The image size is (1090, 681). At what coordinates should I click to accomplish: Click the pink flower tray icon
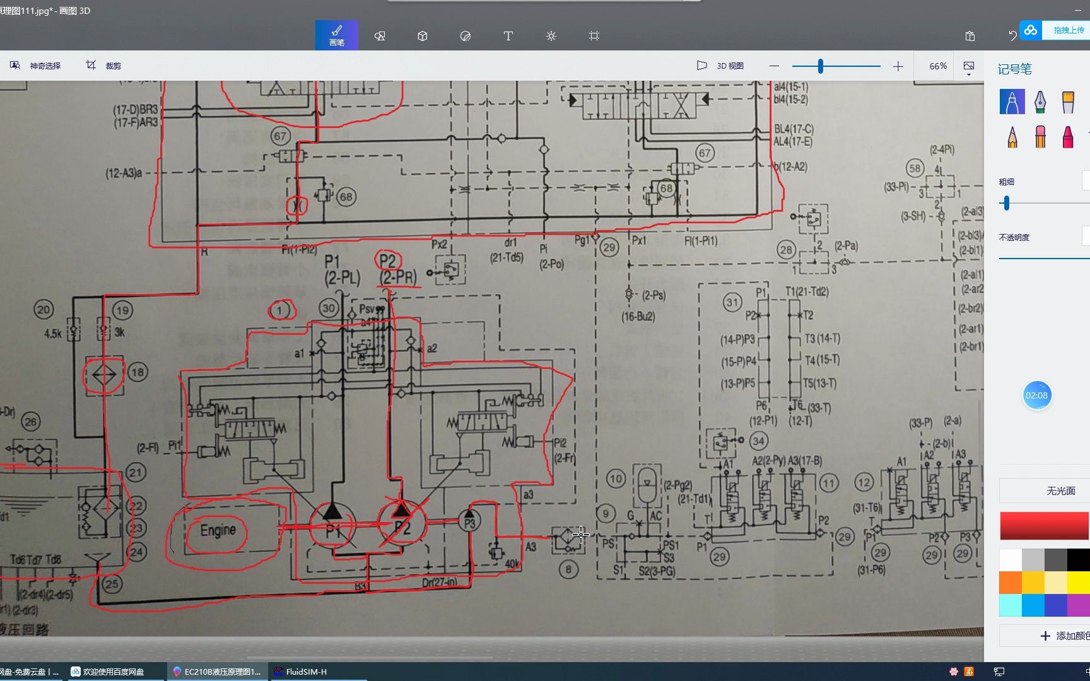click(x=954, y=672)
